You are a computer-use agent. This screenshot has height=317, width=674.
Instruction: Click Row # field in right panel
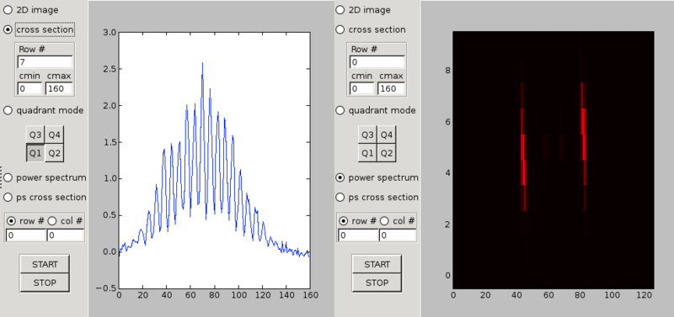[x=377, y=62]
